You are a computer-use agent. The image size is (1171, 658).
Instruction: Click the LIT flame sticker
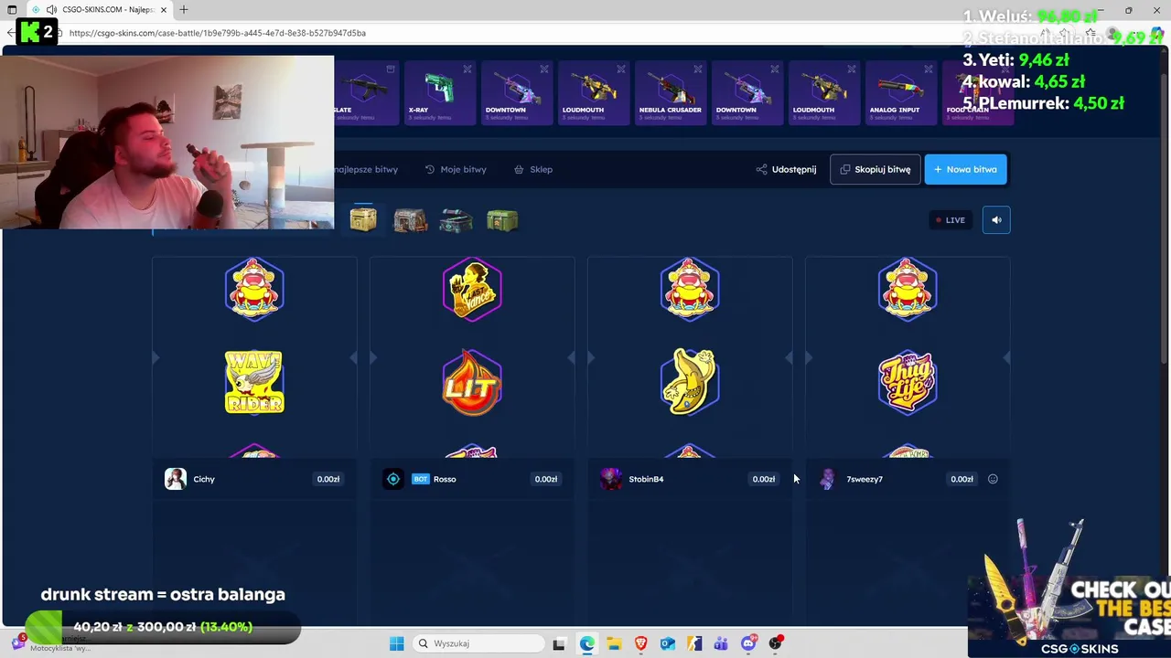click(x=472, y=381)
